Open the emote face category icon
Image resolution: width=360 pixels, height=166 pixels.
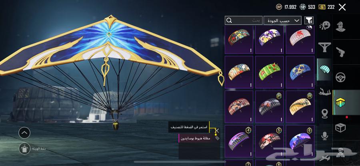324,25
